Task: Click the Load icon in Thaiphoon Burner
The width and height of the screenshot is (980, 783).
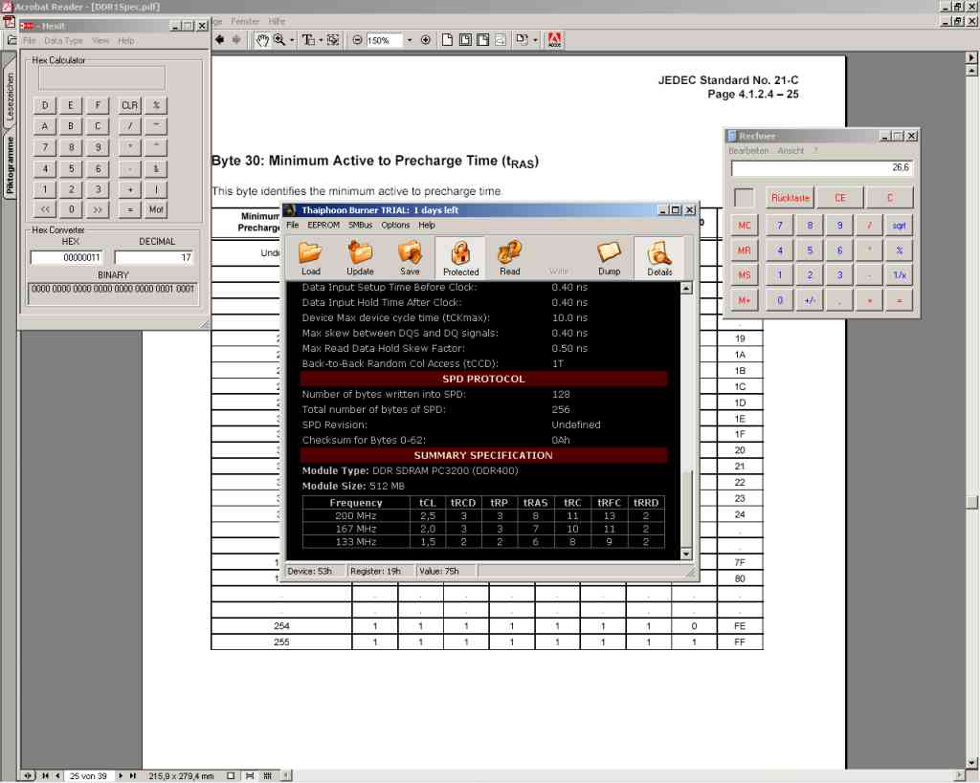Action: 310,257
